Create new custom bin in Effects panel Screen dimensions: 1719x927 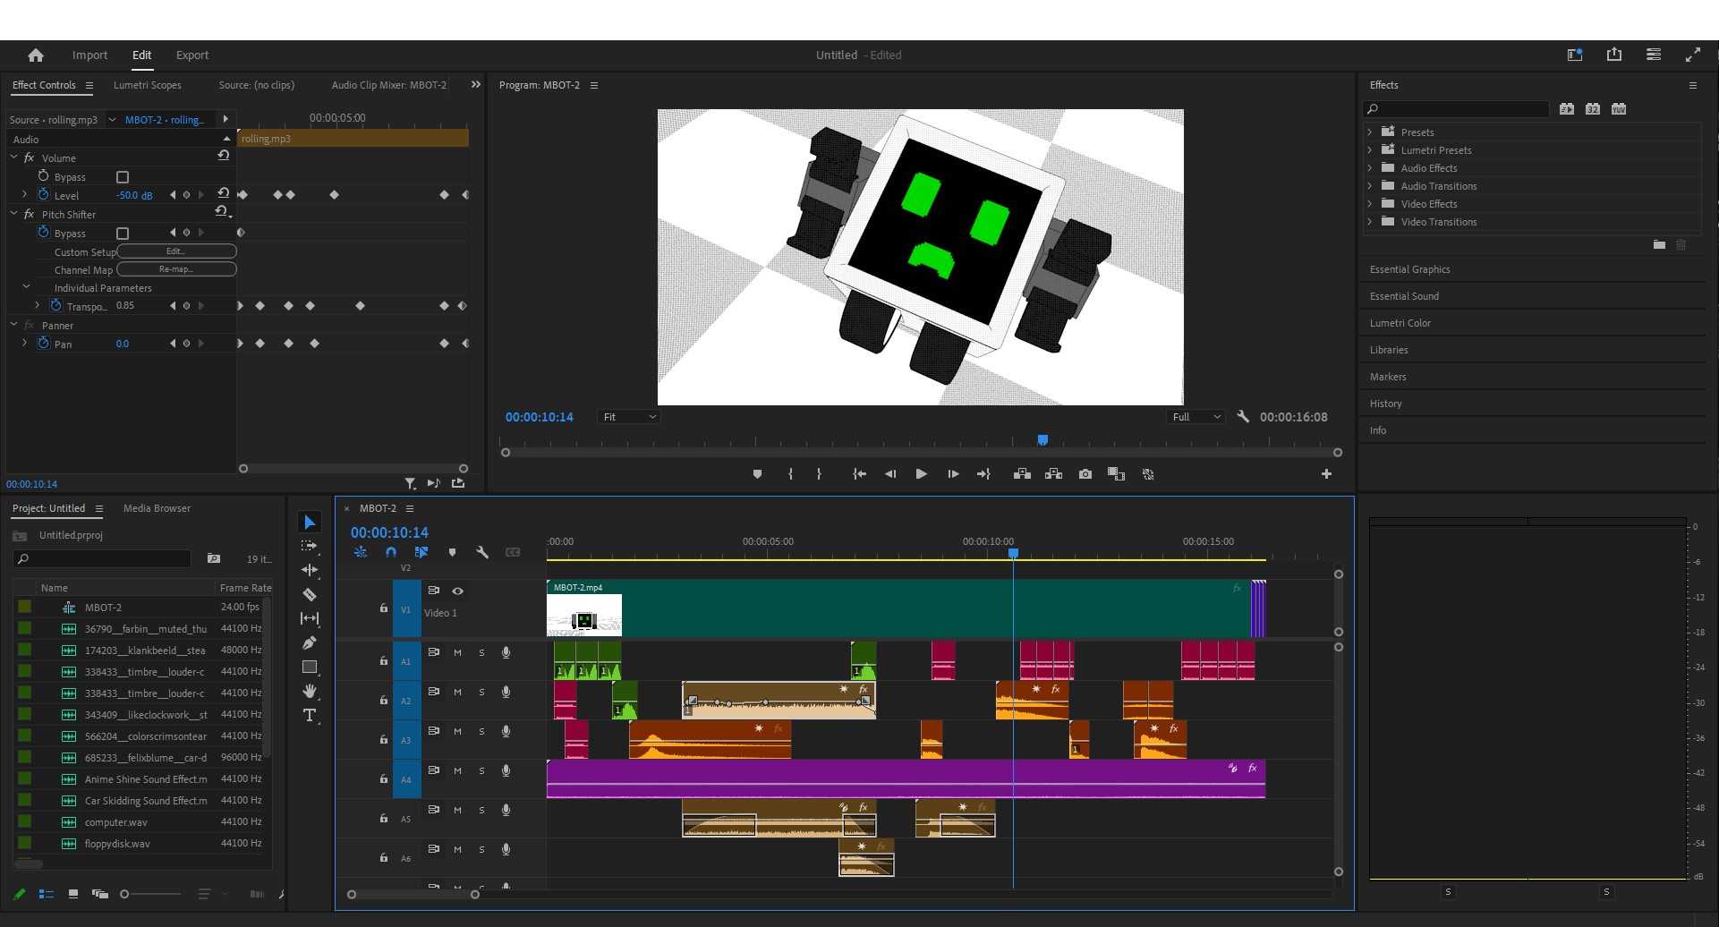coord(1659,244)
